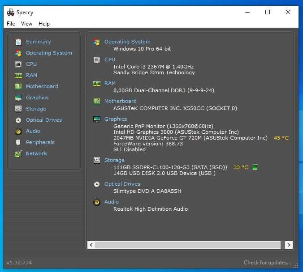Click the 45 °C GPU temperature reading

[x=281, y=138]
